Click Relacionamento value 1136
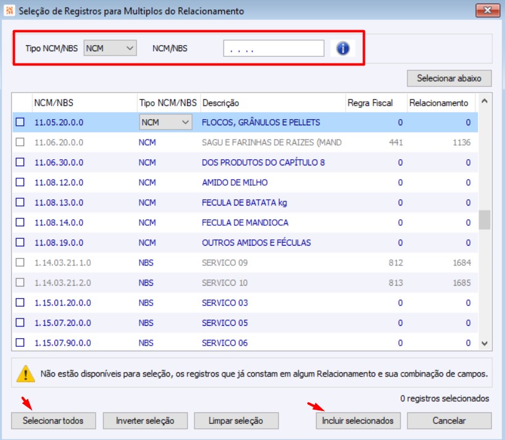Image resolution: width=505 pixels, height=440 pixels. click(462, 143)
